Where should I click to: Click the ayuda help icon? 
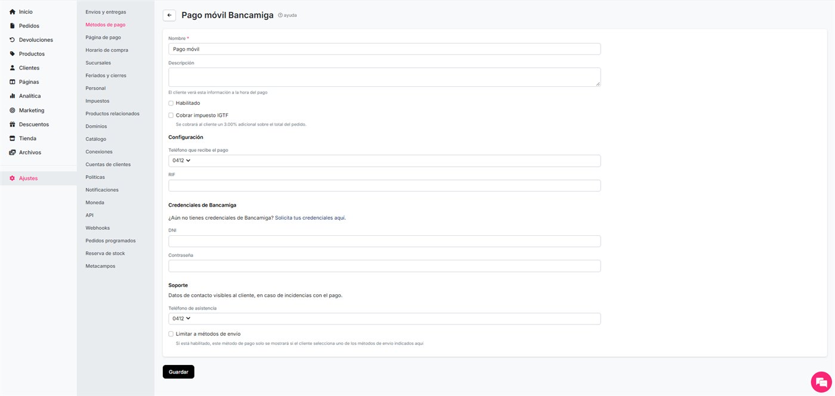(280, 15)
